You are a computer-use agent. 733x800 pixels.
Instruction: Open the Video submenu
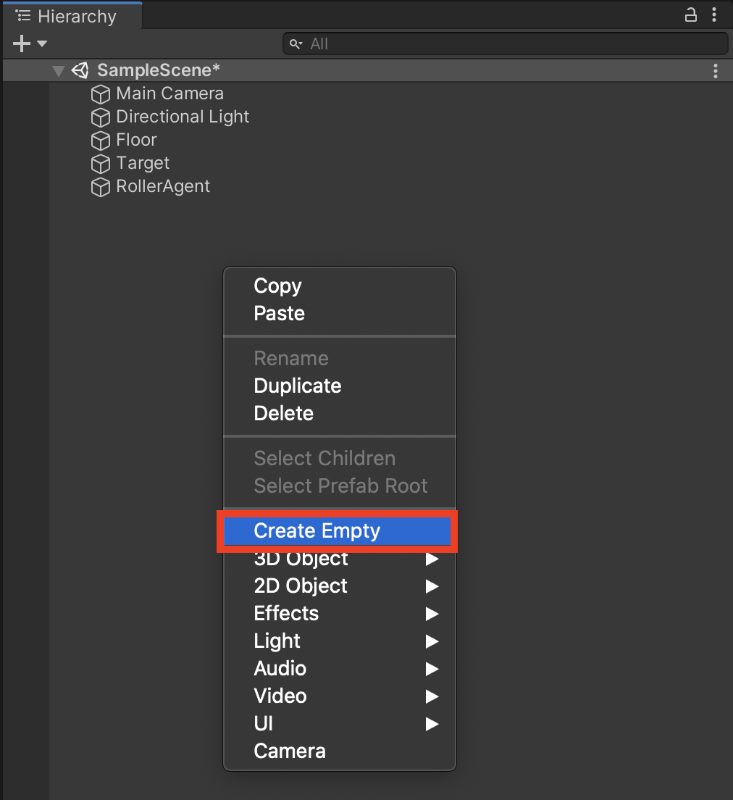340,696
